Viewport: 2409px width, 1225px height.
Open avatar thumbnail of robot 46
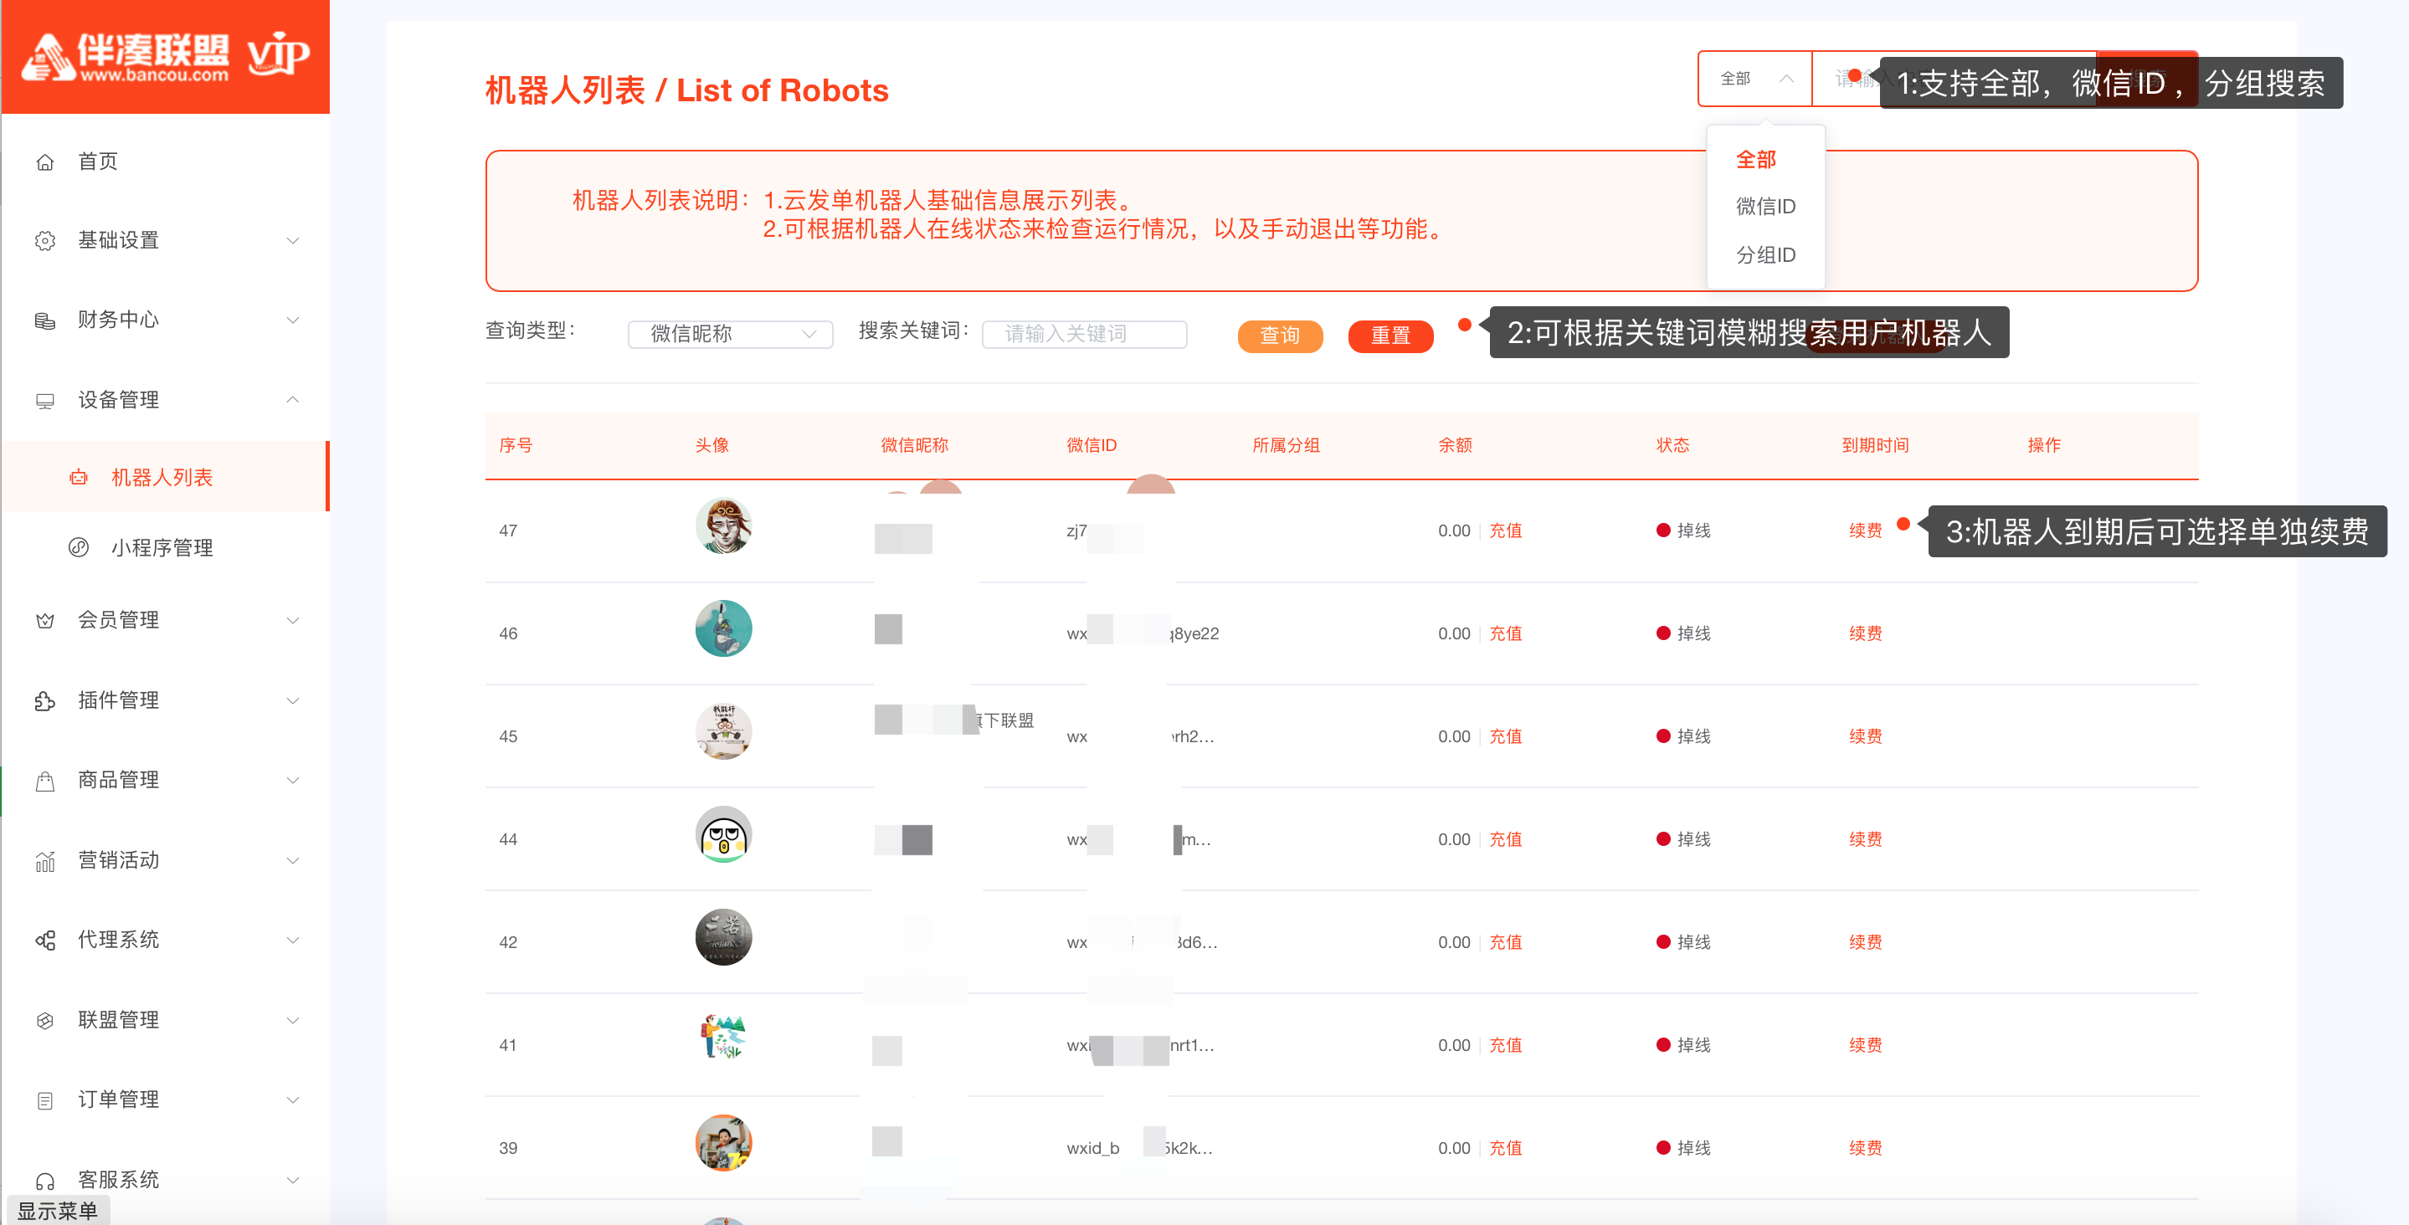[x=724, y=628]
